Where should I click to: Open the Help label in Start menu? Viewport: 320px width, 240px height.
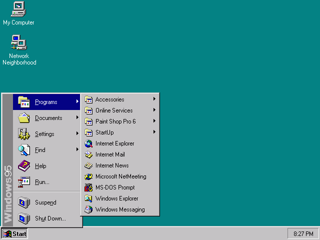[40, 166]
